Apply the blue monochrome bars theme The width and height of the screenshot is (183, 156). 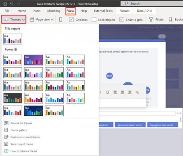54,98
